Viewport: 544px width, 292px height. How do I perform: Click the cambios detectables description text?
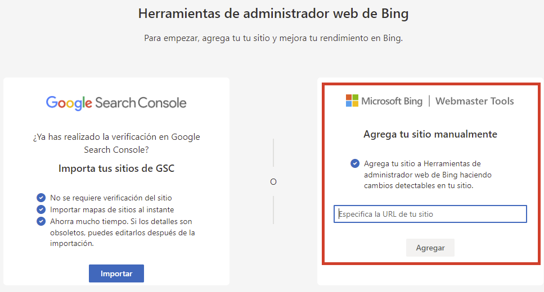428,175
